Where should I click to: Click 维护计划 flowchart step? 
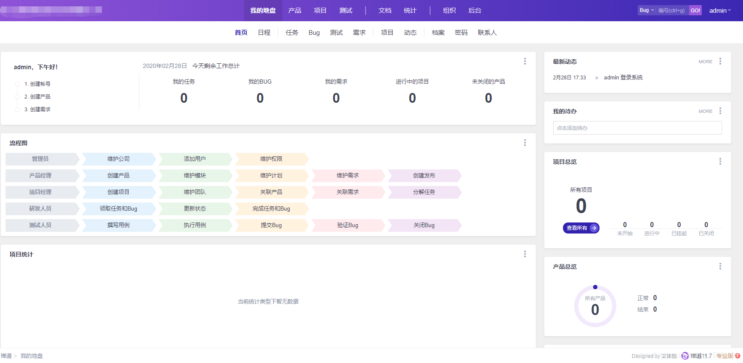[x=271, y=175]
